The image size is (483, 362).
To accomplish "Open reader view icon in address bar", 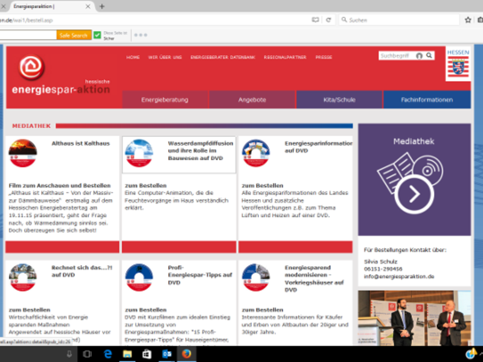I will point(315,20).
